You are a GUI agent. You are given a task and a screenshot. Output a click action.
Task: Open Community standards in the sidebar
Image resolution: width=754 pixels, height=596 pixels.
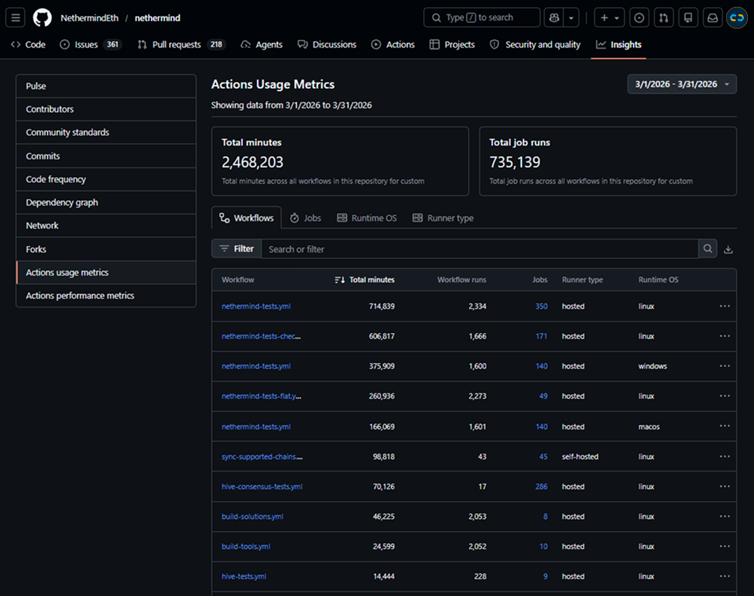(106, 132)
